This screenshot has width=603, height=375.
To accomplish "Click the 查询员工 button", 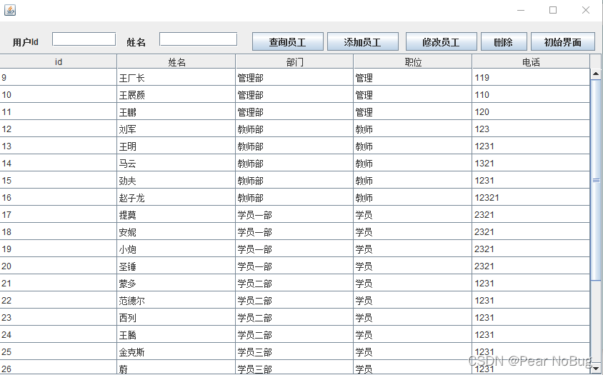I will point(288,41).
